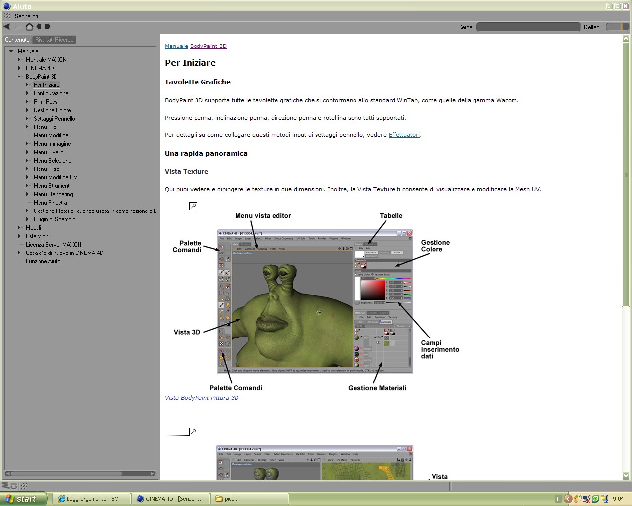Expand the Gestione Colore node
The height and width of the screenshot is (506, 632).
coord(27,110)
